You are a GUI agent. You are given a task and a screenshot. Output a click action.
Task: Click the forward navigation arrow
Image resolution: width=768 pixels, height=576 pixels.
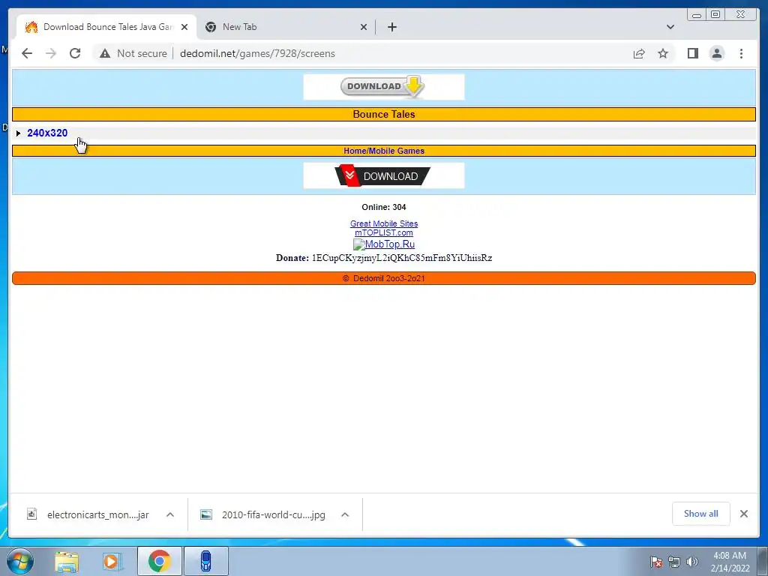(x=51, y=53)
